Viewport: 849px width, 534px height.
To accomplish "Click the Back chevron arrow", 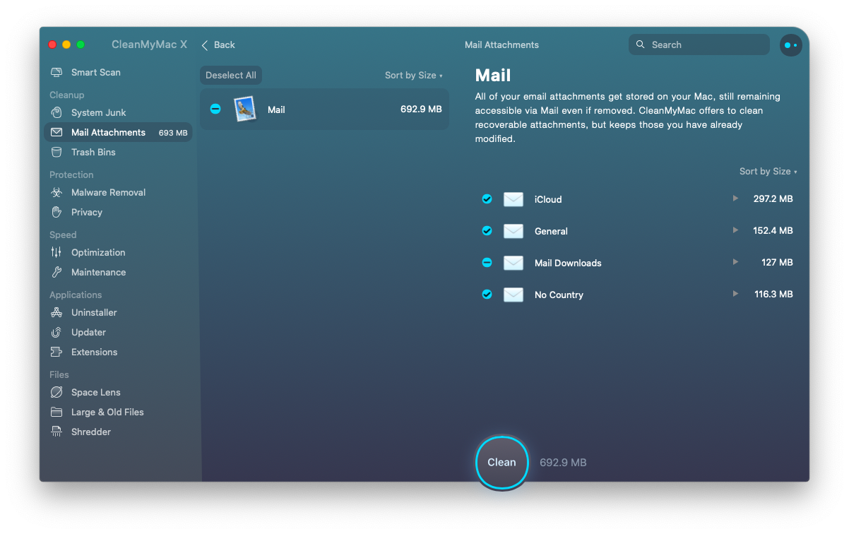I will pyautogui.click(x=205, y=44).
